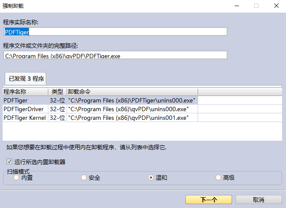Viewport: 286px width, 208px height.
Task: Toggle 运行所选内置卸载器 checkbox
Action: 9,162
